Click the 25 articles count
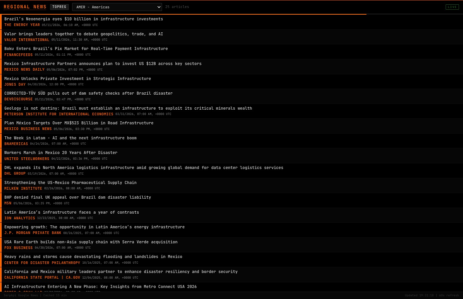Viewport: 463px width, 299px height. click(x=177, y=7)
